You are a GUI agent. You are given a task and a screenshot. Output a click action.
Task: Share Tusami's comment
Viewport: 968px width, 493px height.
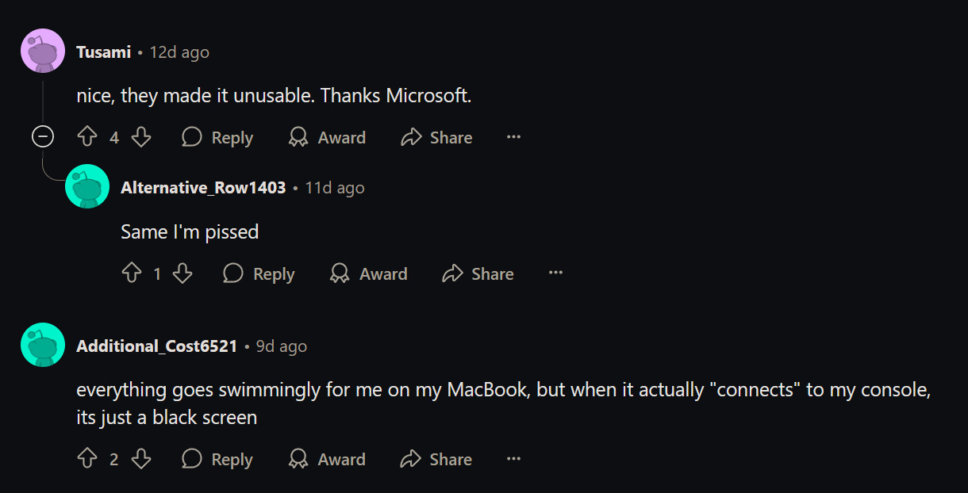436,137
